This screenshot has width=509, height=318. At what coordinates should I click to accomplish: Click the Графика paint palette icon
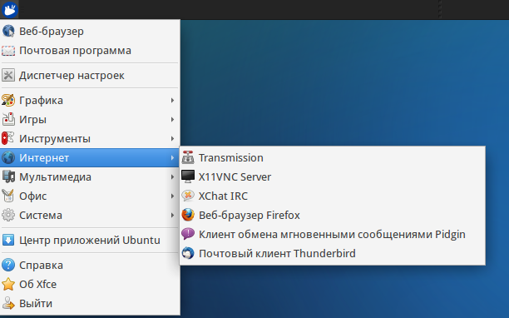pos(8,101)
